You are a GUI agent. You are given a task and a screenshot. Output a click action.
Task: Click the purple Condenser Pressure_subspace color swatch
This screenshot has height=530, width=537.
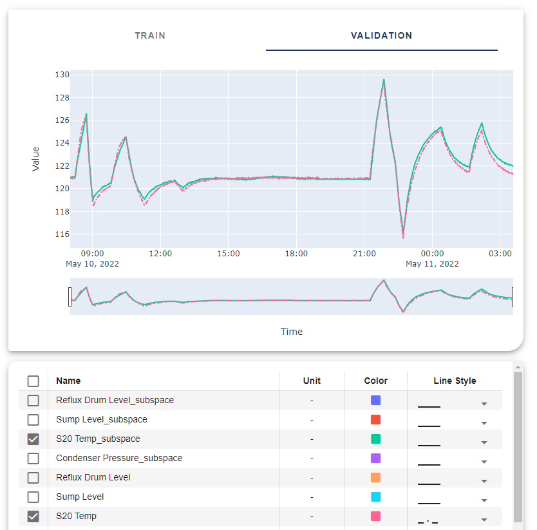(x=375, y=458)
